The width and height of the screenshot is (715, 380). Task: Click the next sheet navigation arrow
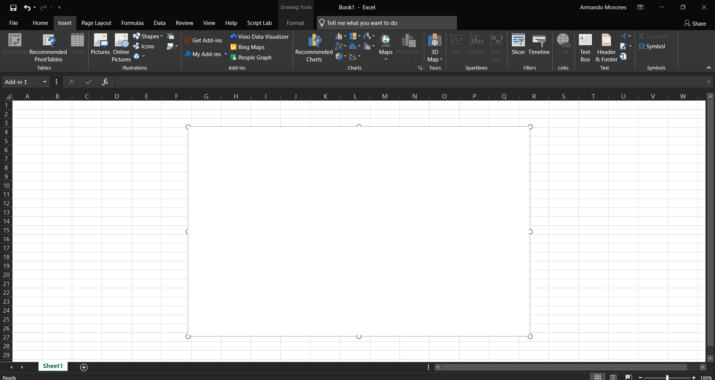point(22,367)
